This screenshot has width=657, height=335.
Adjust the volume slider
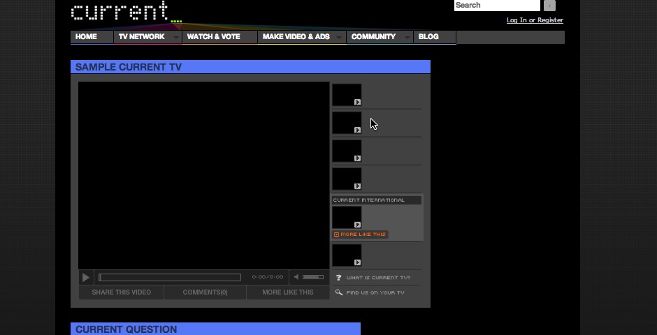click(313, 277)
